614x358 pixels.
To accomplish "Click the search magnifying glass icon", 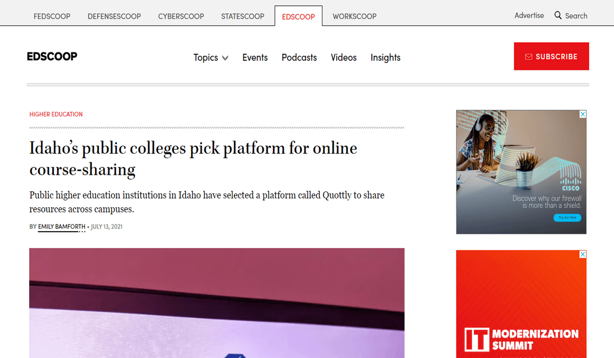I will click(x=558, y=15).
